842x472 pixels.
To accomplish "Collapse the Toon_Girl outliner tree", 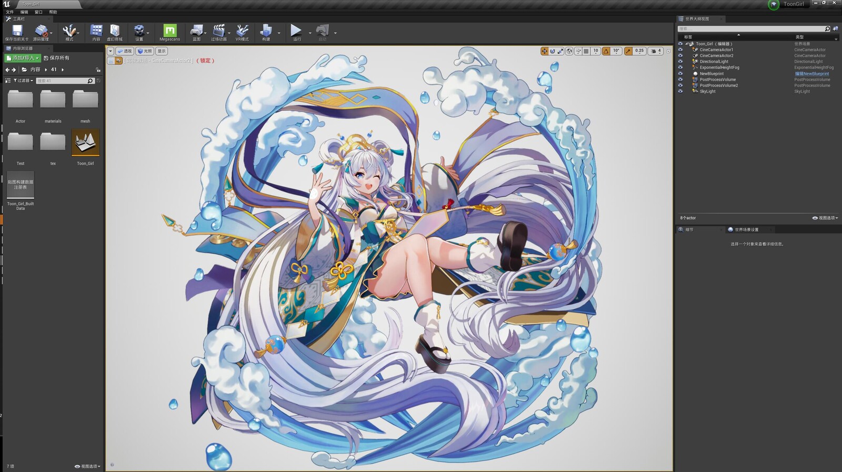I will (x=687, y=44).
